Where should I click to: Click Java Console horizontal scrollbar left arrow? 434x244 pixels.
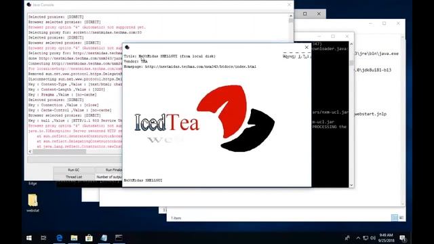[x=30, y=151]
